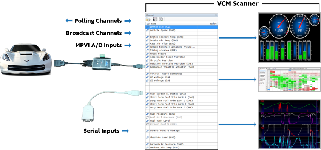This screenshot has height=150, width=321.
Task: Select the Barometric Pressure (SAE) channel
Action: [181, 144]
